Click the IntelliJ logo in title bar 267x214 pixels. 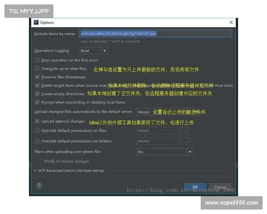coord(36,22)
